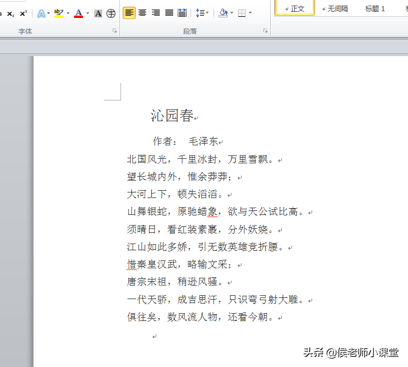Viewport: 408px width, 367px height.
Task: Align text left
Action: tap(129, 13)
